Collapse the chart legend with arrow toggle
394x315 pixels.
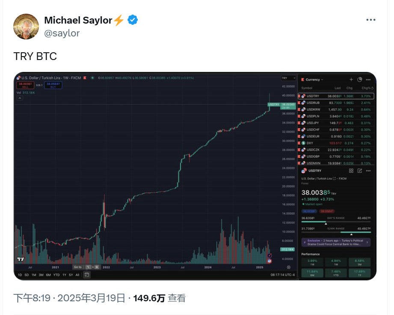[x=20, y=98]
